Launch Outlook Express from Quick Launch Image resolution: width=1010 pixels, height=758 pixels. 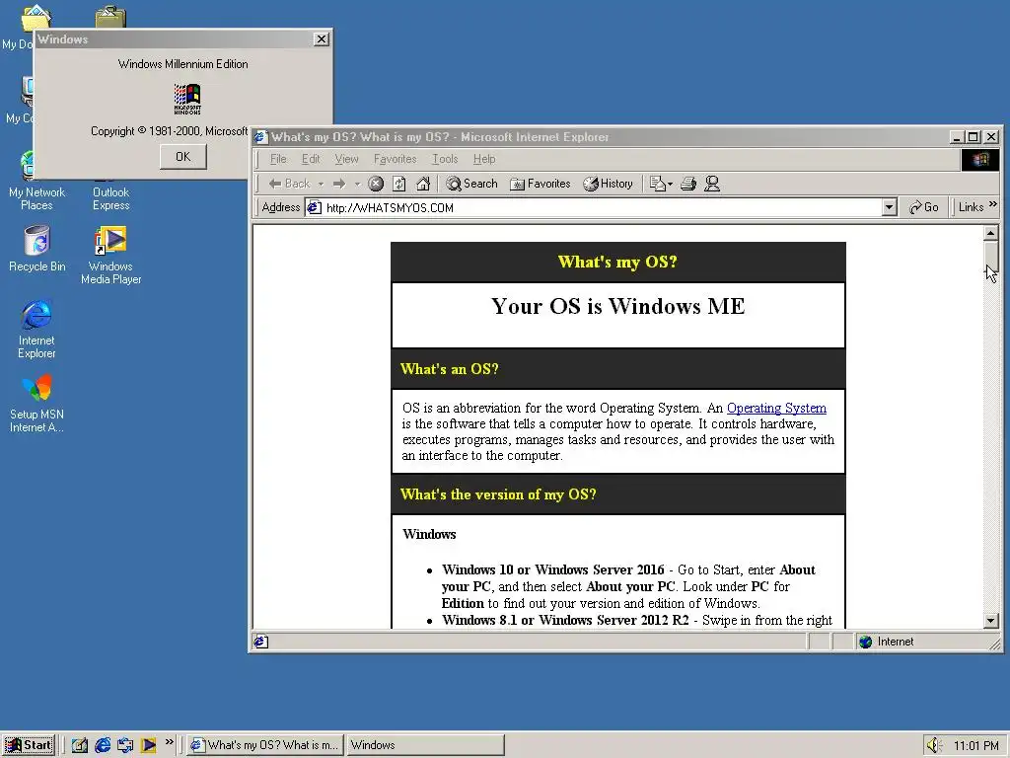(125, 745)
